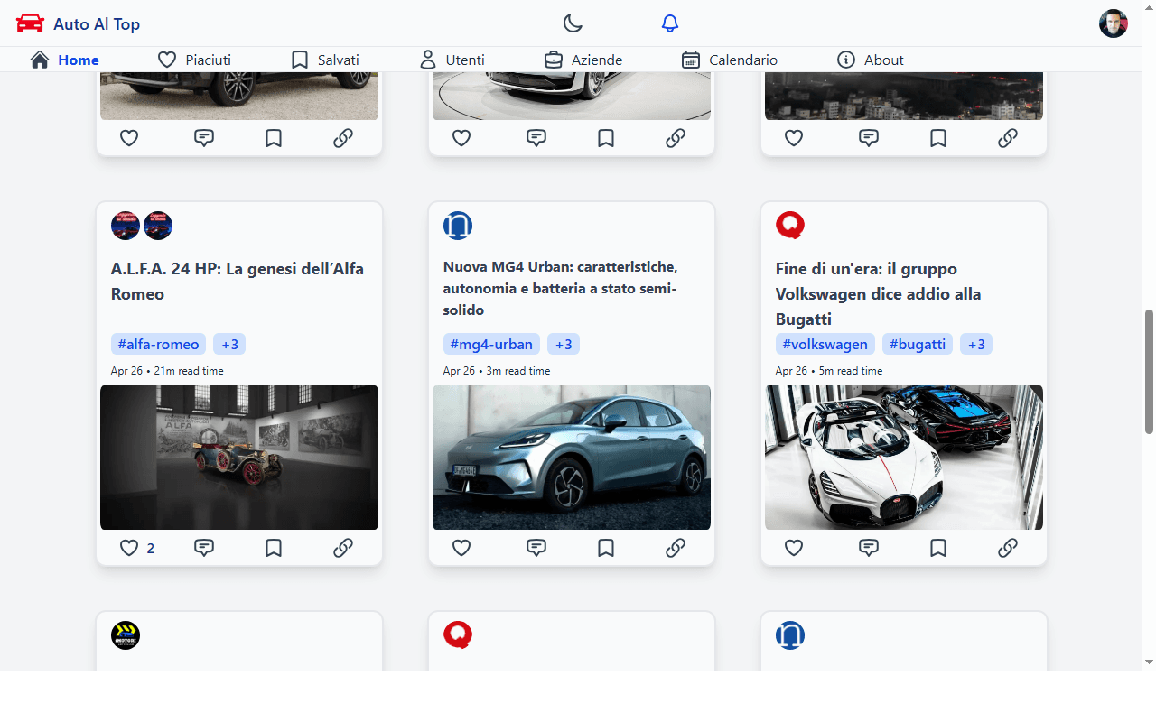Viewport: 1156px width, 722px height.
Task: Link icon under top white showroom car
Action: tap(676, 138)
